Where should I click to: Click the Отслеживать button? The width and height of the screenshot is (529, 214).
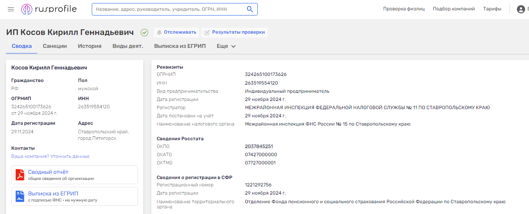pyautogui.click(x=176, y=32)
